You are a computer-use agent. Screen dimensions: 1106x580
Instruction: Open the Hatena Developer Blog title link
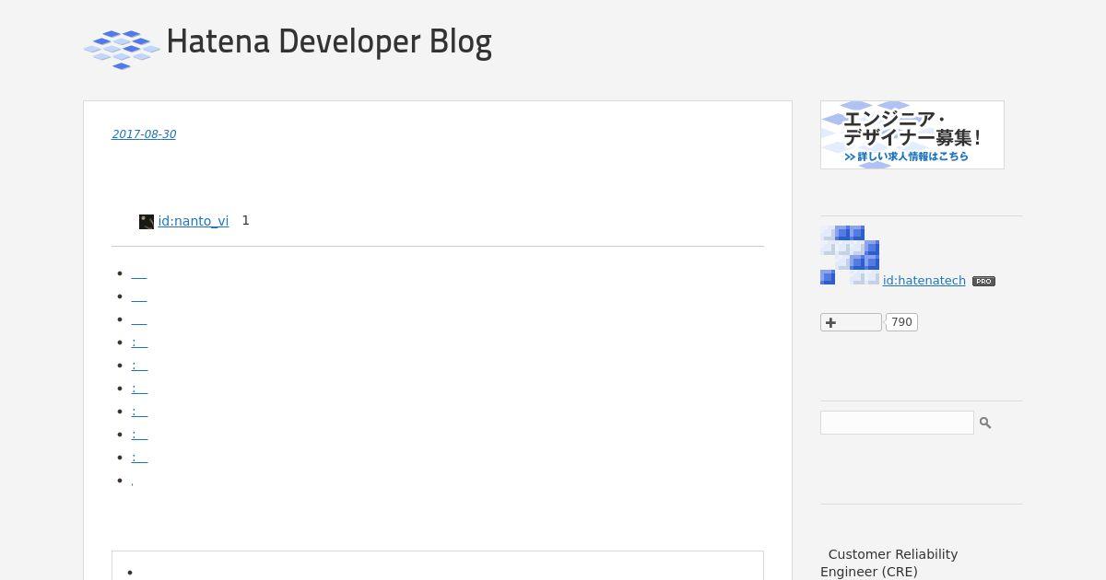[x=329, y=41]
